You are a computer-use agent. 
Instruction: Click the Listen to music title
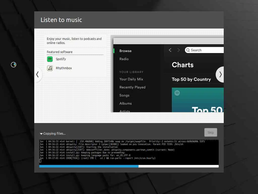tap(61, 20)
